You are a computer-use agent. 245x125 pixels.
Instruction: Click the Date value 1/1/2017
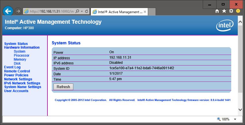click(116, 74)
